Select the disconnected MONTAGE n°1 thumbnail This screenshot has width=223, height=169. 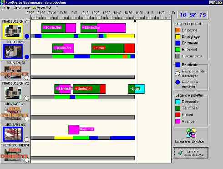pos(13,113)
